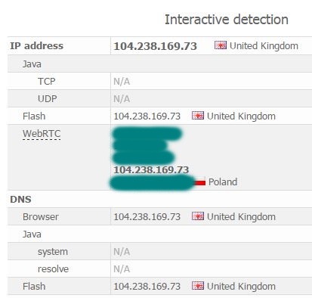The width and height of the screenshot is (312, 298).
Task: Click the system row N/A value
Action: (122, 252)
